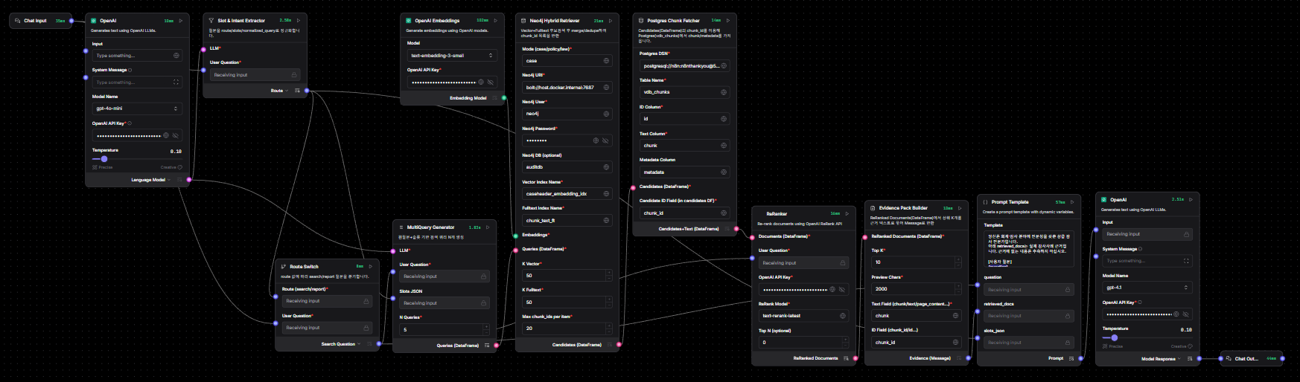Viewport: 1300px width, 382px height.
Task: Open the gpt-4o-mini Model Name dropdown
Action: pos(138,109)
